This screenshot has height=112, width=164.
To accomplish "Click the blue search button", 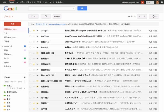I will tap(82, 8).
